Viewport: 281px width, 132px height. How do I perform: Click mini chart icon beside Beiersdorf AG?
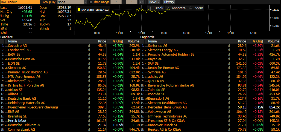[x=146, y=99]
